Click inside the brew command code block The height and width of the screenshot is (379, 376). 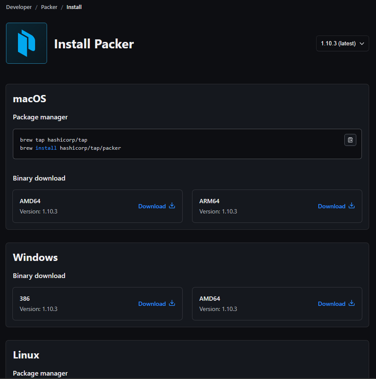171,144
